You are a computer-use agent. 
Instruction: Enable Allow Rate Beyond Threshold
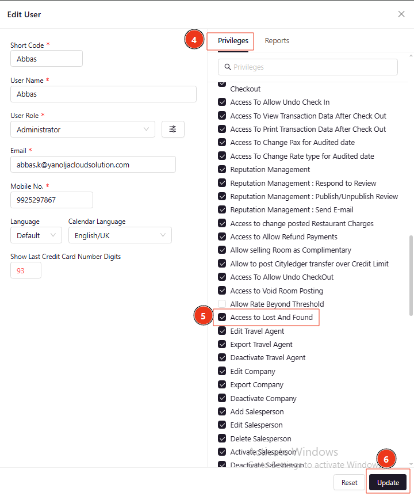coord(222,304)
